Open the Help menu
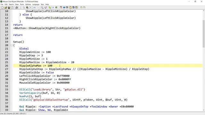This screenshot has width=205, height=115. [x=47, y=4]
